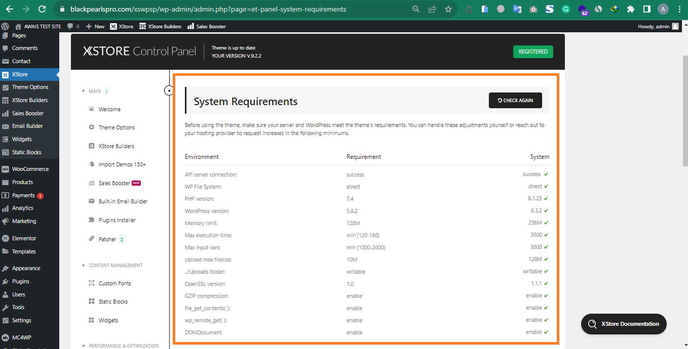
Task: Open Chrome three-dot menu
Action: coord(679,9)
